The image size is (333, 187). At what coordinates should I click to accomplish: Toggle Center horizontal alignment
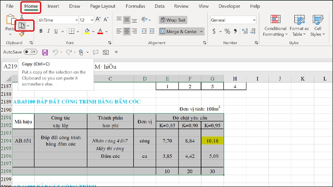click(127, 32)
